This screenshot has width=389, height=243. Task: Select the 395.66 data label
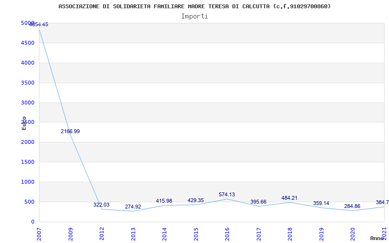click(x=258, y=202)
